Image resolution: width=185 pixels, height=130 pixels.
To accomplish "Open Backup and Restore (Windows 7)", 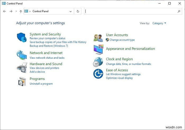I will pyautogui.click(x=49, y=46).
